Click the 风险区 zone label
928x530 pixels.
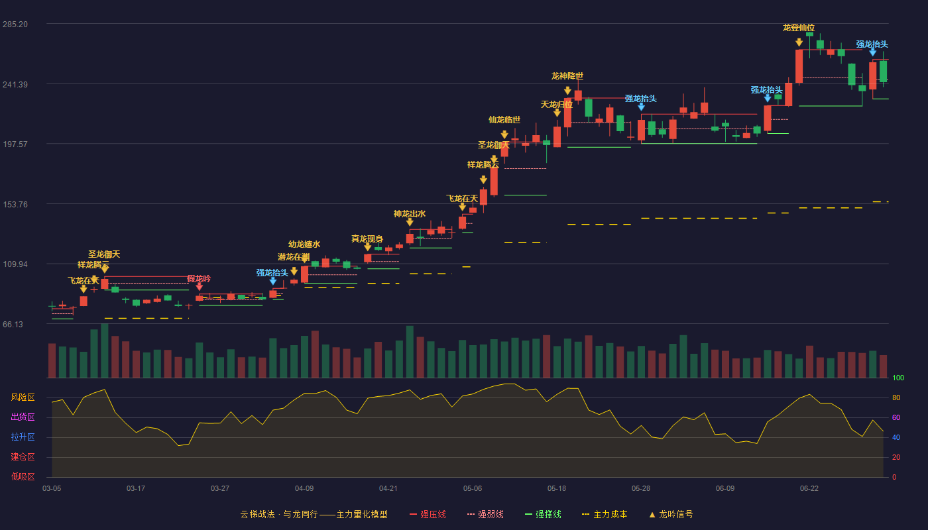(x=23, y=397)
